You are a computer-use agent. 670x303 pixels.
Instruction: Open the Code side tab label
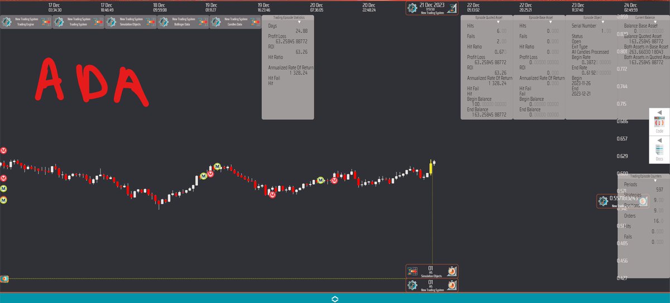pyautogui.click(x=659, y=131)
